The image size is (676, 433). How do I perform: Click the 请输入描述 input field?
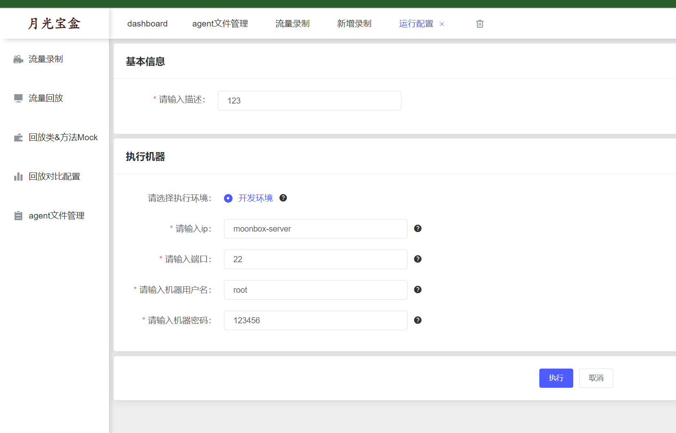click(310, 101)
